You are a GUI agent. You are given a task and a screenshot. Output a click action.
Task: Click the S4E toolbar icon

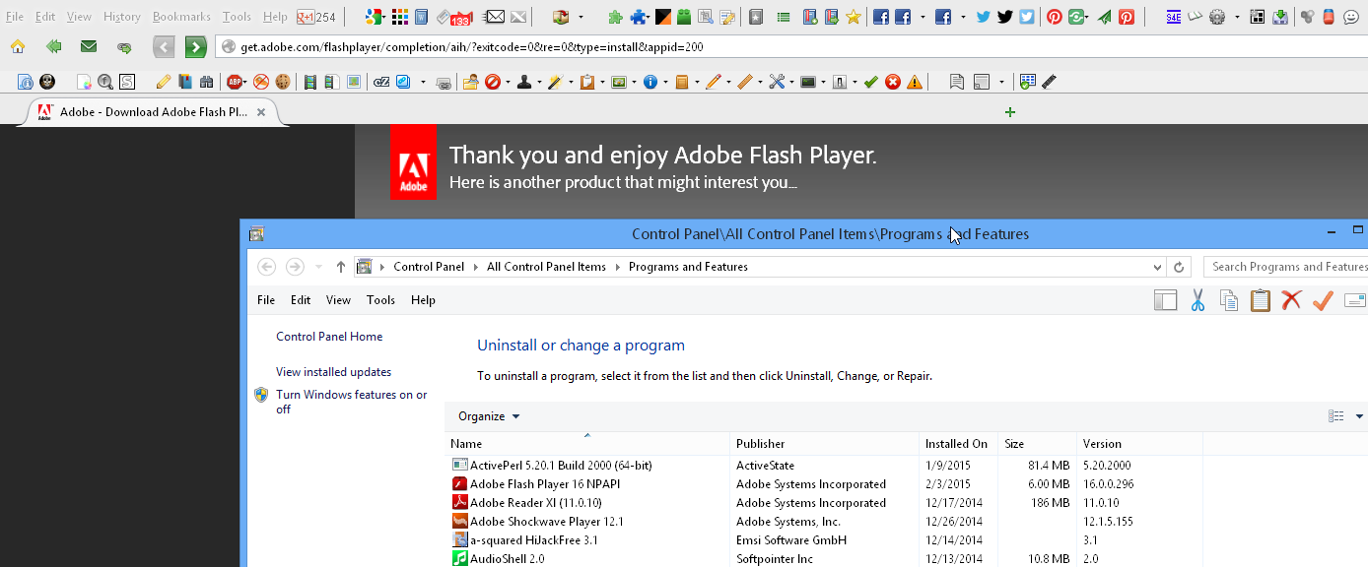coord(1174,17)
